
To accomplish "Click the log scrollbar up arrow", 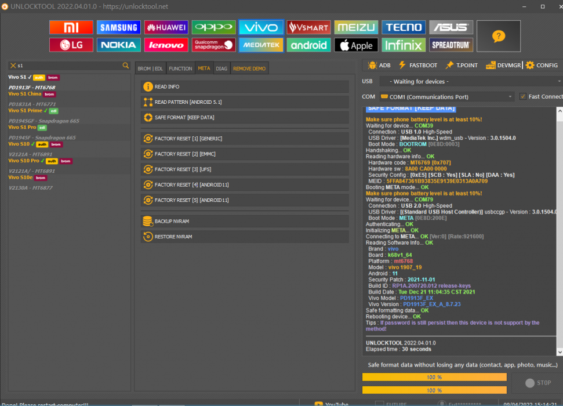I will [x=560, y=111].
